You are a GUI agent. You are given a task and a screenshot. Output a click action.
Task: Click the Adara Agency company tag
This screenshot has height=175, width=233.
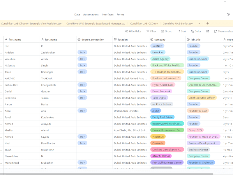[x=160, y=59]
